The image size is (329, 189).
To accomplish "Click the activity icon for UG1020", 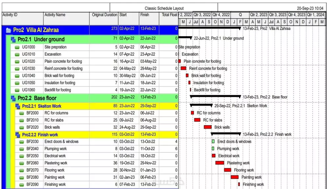I will (17, 62).
